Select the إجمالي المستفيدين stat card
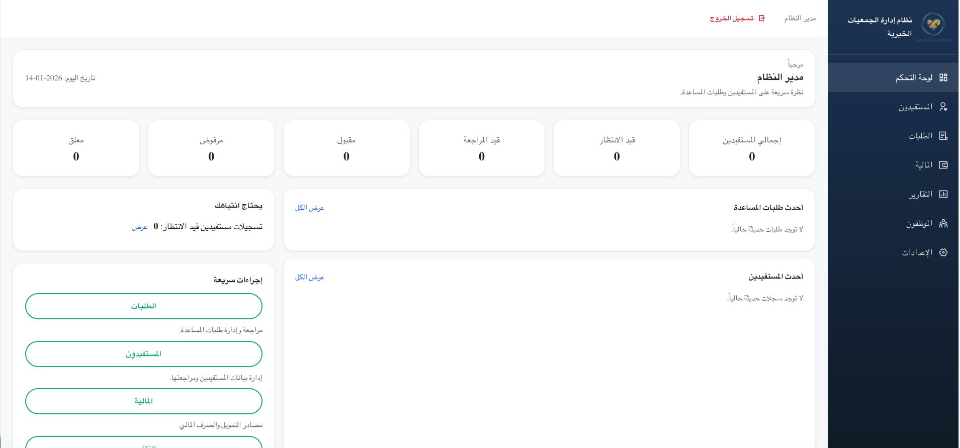960x448 pixels. (751, 148)
